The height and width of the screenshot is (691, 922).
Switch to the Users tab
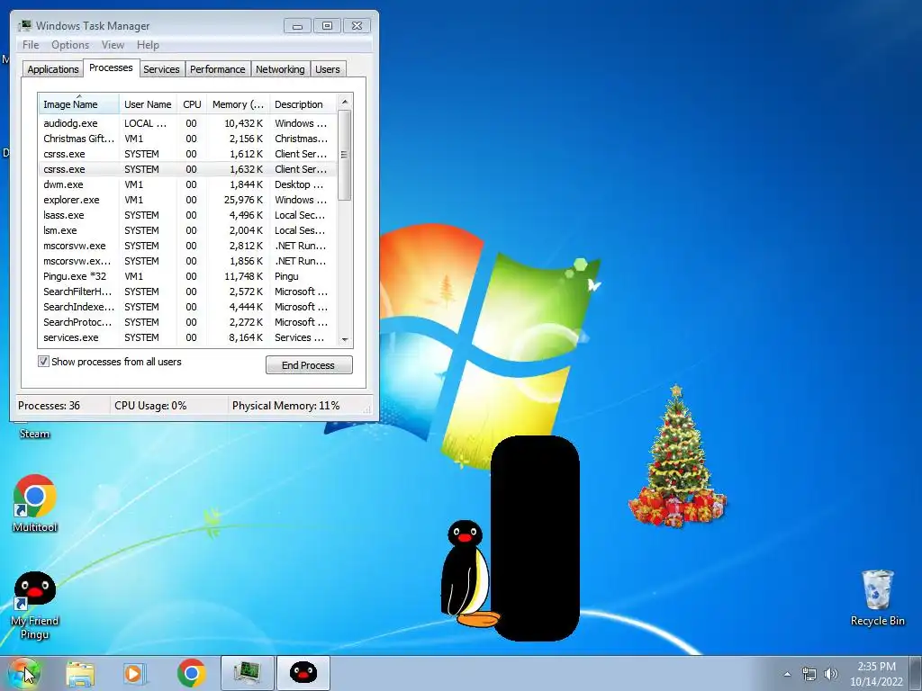(327, 69)
